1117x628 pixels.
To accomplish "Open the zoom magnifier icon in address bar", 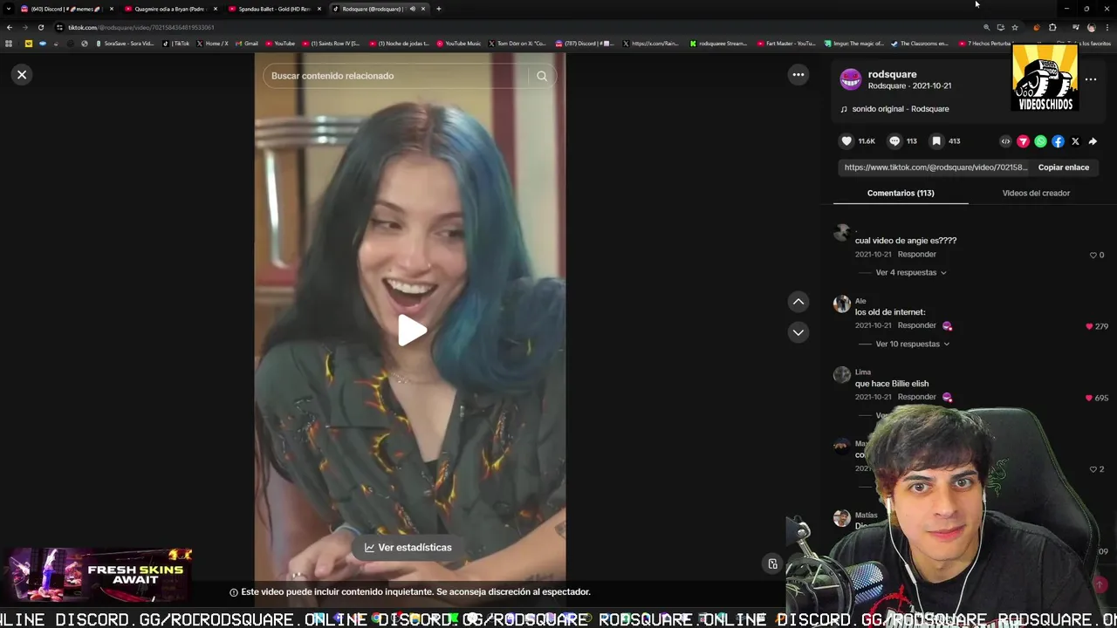I will 986,27.
